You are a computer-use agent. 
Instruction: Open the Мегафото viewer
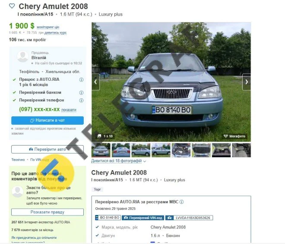tap(234, 136)
